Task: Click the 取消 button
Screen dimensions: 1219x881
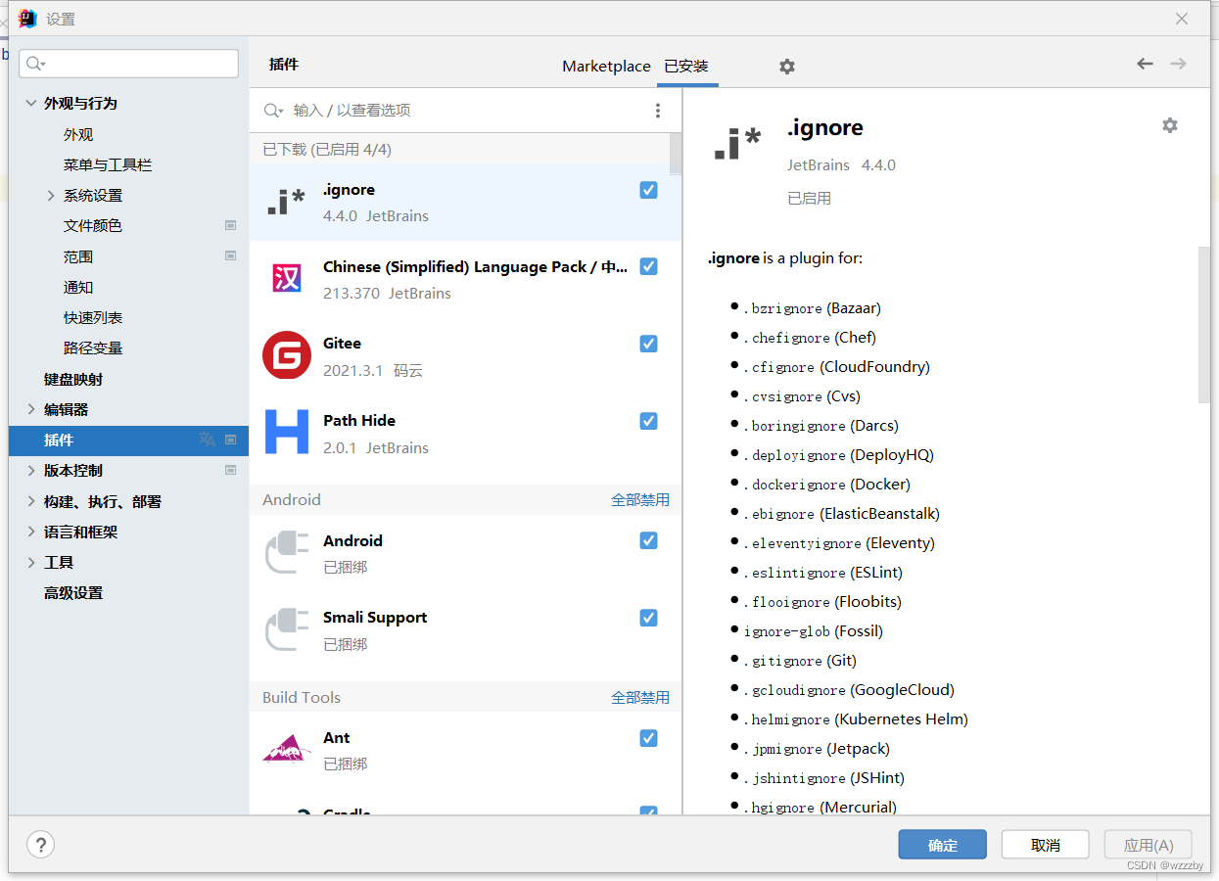Action: point(1046,845)
